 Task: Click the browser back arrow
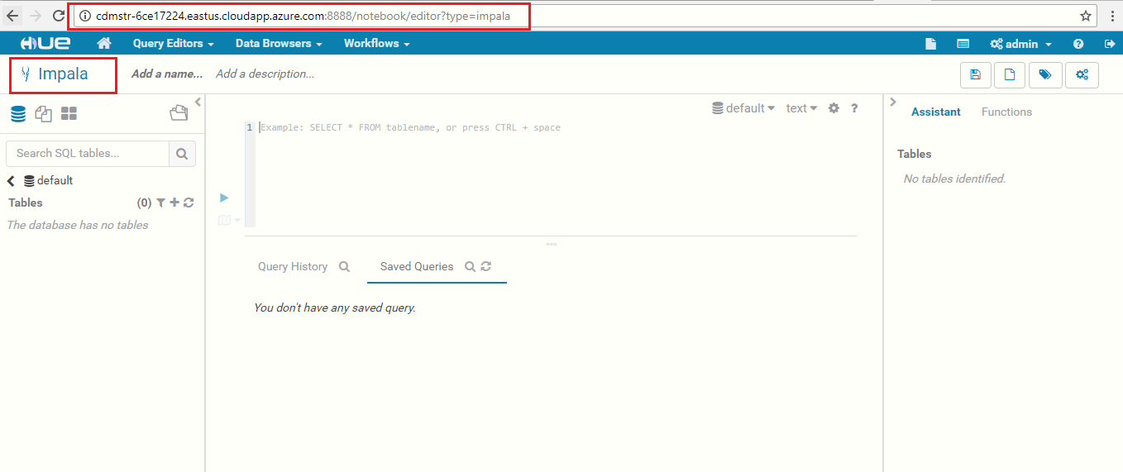click(12, 16)
